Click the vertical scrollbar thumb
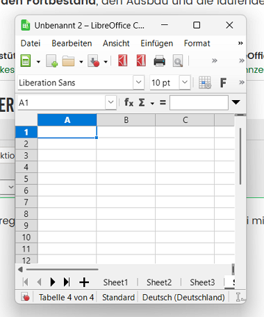264x317 pixels. [x=240, y=156]
